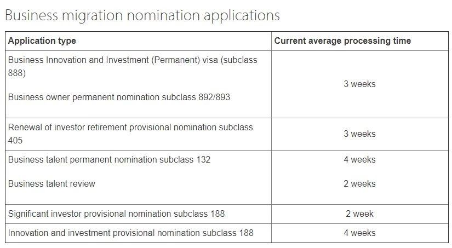
Task: Click the Business migration nomination applications heading
Action: [x=142, y=15]
